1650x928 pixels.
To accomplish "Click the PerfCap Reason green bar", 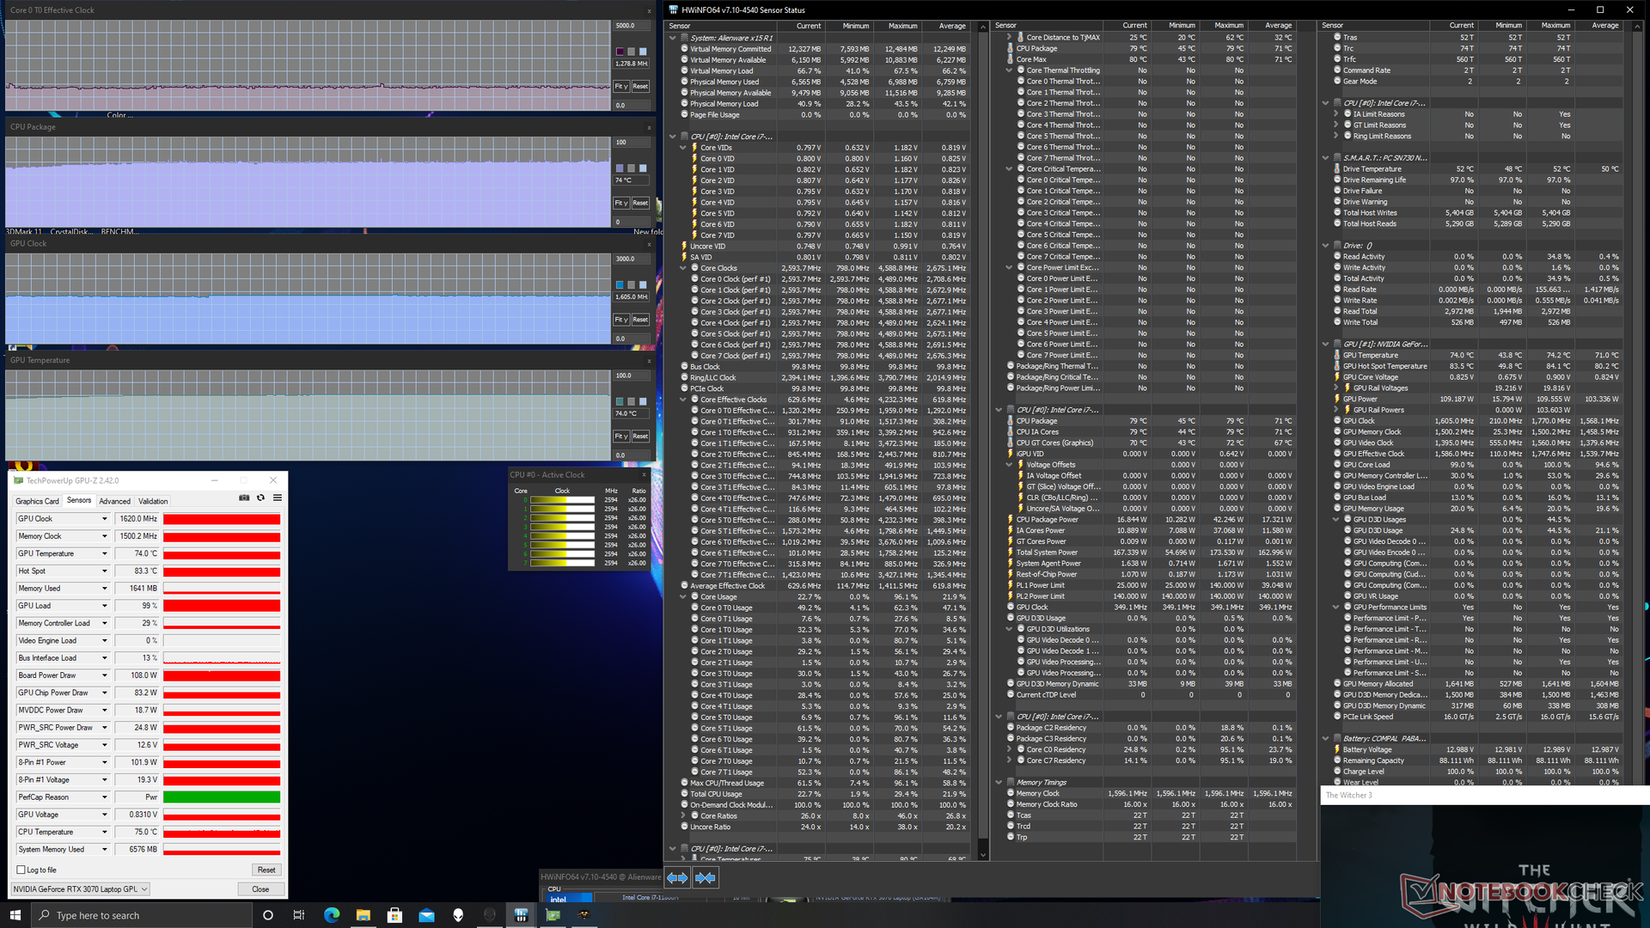I will [222, 797].
